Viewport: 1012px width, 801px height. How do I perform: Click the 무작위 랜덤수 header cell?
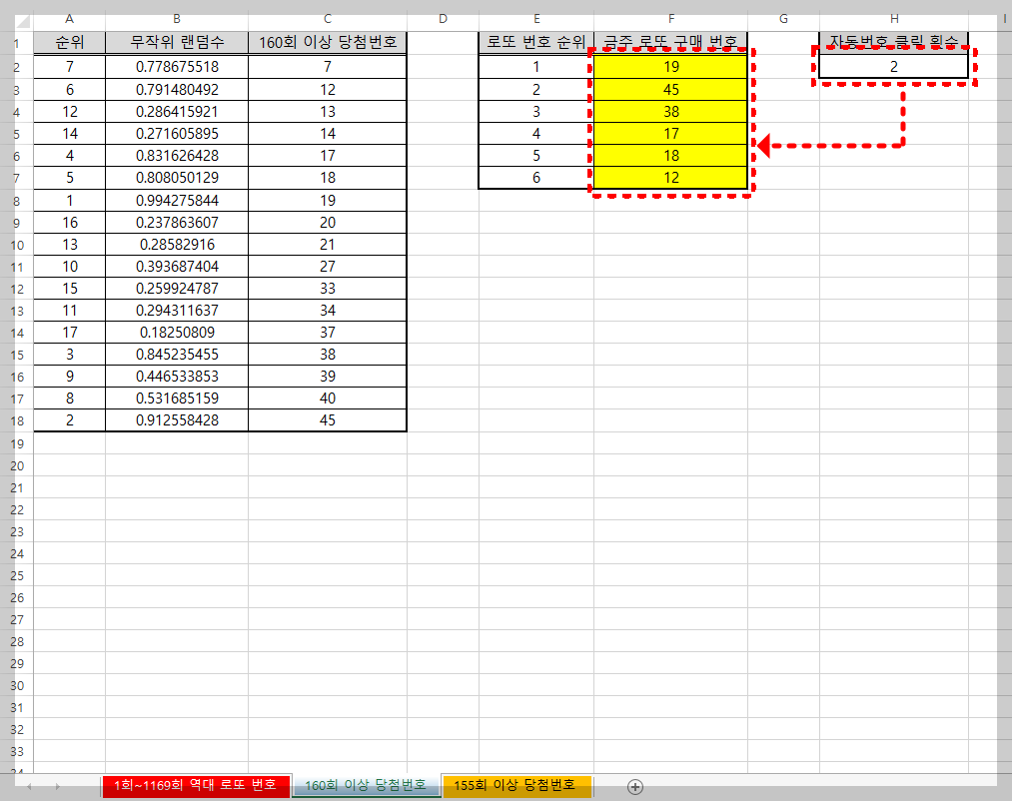tap(177, 43)
